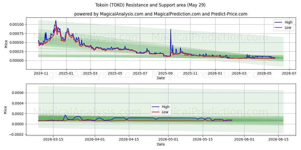Click the '0.0000' y-axis label in bottom chart
The width and height of the screenshot is (301, 150).
tap(18, 124)
